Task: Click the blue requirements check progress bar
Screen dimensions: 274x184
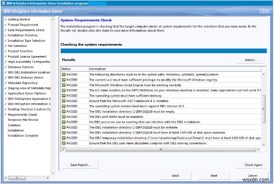Action: [x=163, y=51]
